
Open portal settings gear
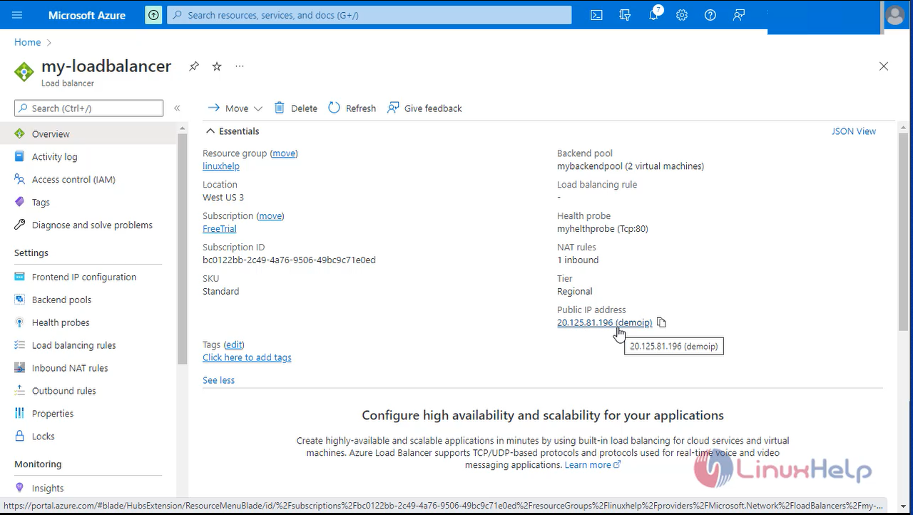click(x=682, y=15)
